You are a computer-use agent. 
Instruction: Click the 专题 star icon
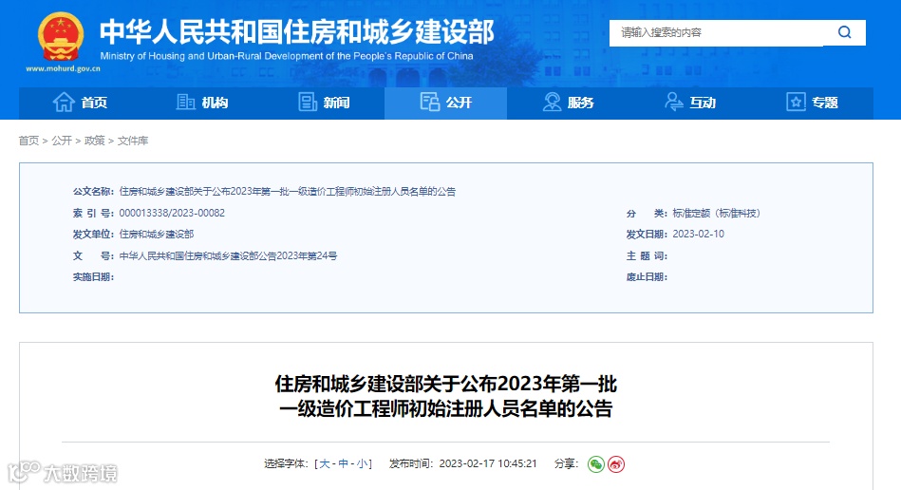[x=796, y=103]
